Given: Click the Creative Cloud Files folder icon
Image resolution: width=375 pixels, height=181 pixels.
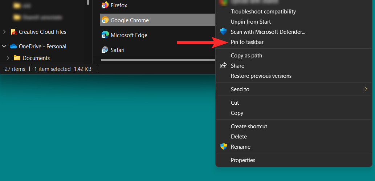Looking at the screenshot, I should pos(14,32).
